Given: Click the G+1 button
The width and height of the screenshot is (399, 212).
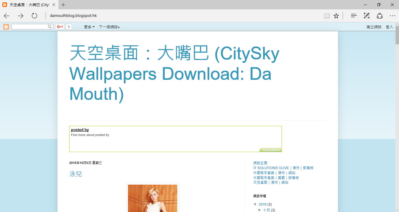Looking at the screenshot, I should 60,27.
